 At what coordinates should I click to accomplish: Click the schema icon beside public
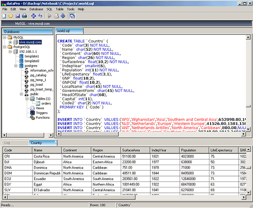[27, 94]
